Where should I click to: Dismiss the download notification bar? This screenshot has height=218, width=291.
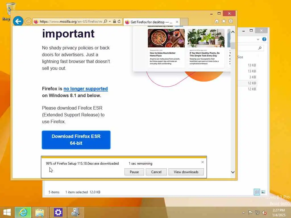(x=202, y=162)
